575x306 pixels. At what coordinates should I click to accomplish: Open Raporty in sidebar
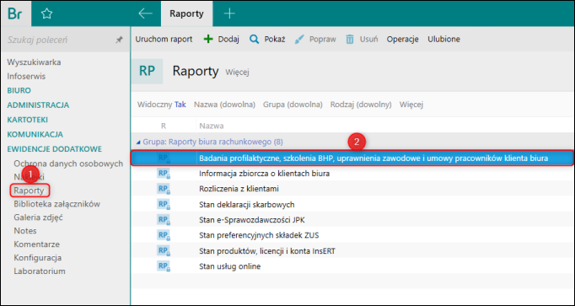29,191
